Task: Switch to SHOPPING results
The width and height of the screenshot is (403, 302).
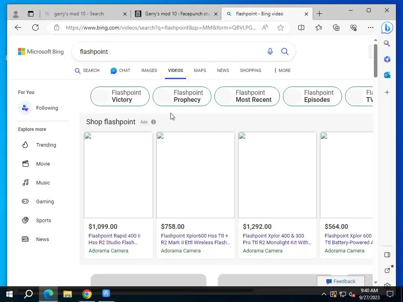Action: click(251, 70)
